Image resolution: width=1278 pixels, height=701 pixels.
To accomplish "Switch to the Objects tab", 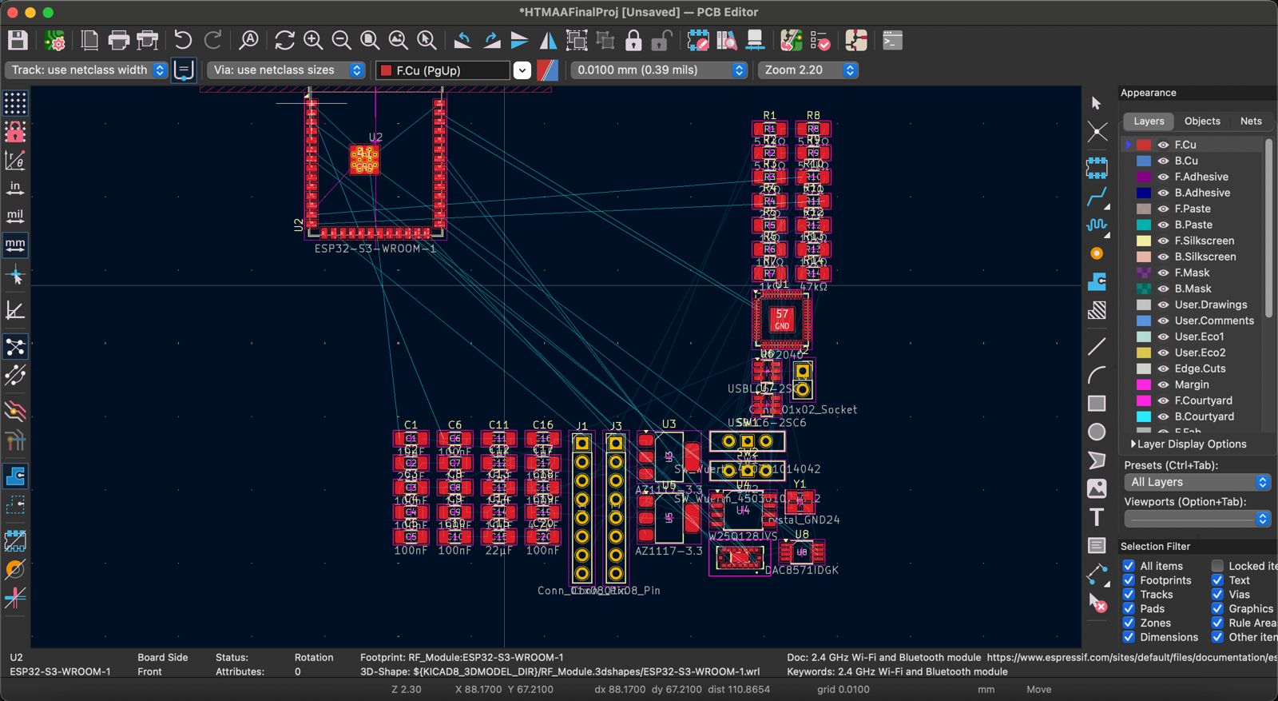I will pyautogui.click(x=1201, y=121).
